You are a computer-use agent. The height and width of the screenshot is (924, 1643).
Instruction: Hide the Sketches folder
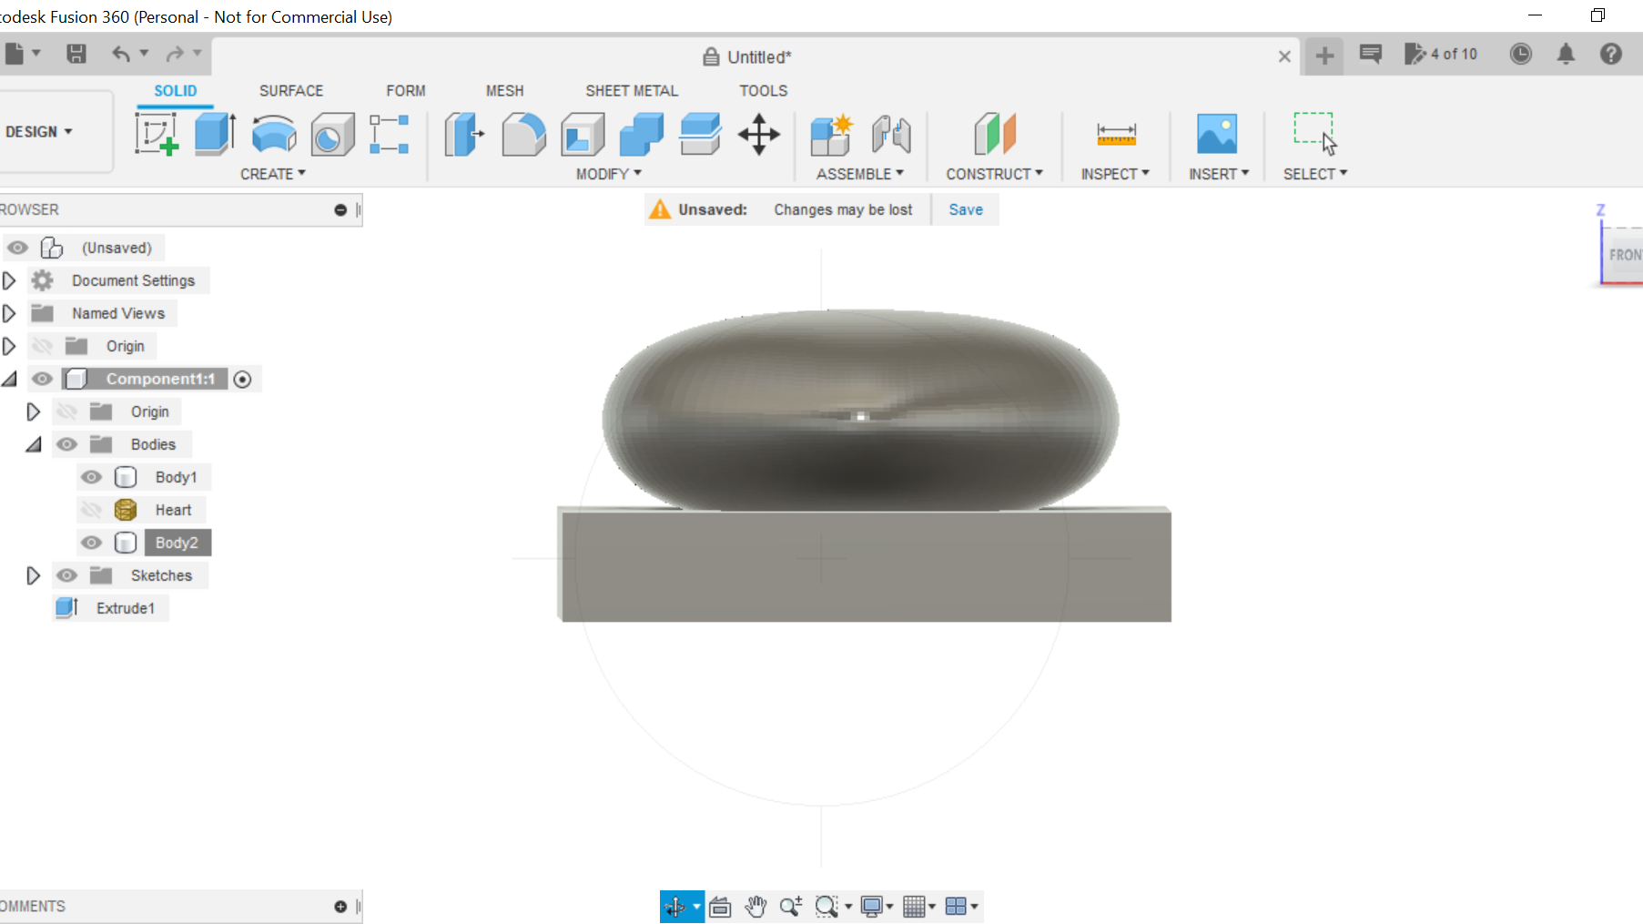[x=66, y=574]
